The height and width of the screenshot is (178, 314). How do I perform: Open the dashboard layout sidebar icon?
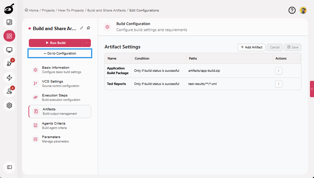pyautogui.click(x=9, y=22)
